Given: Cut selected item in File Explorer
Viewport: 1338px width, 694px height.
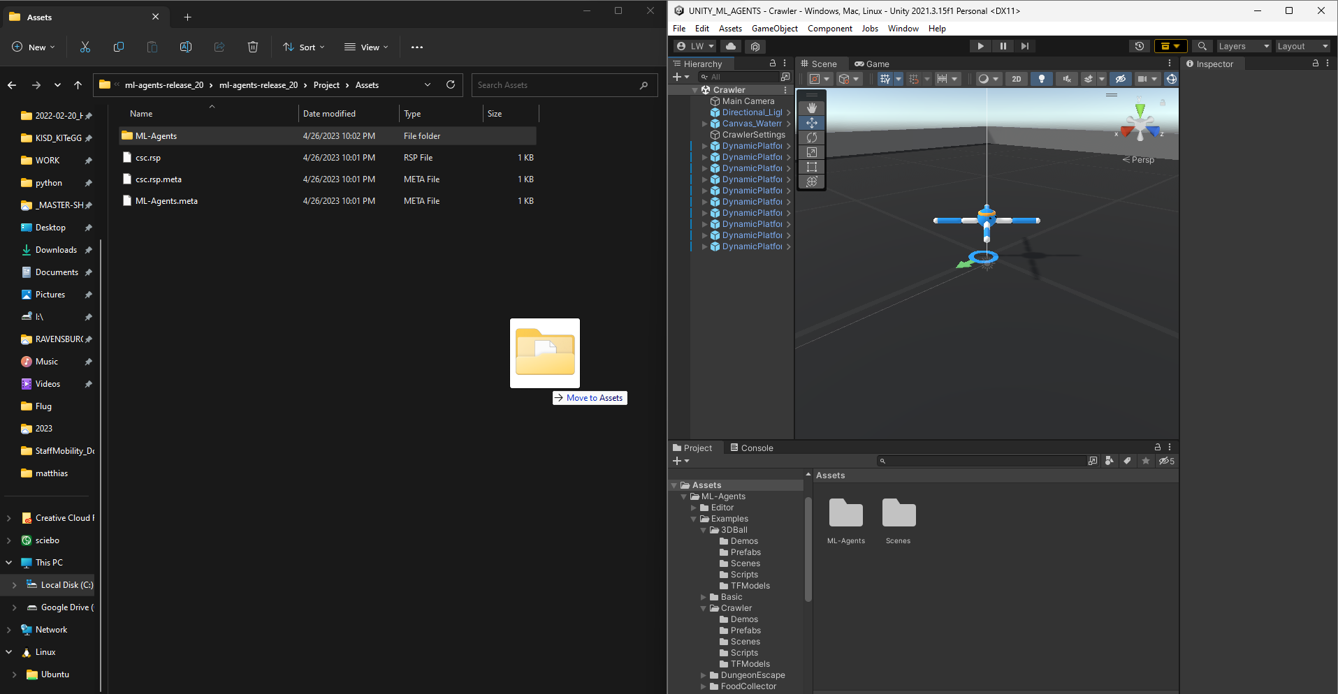Looking at the screenshot, I should tap(85, 47).
